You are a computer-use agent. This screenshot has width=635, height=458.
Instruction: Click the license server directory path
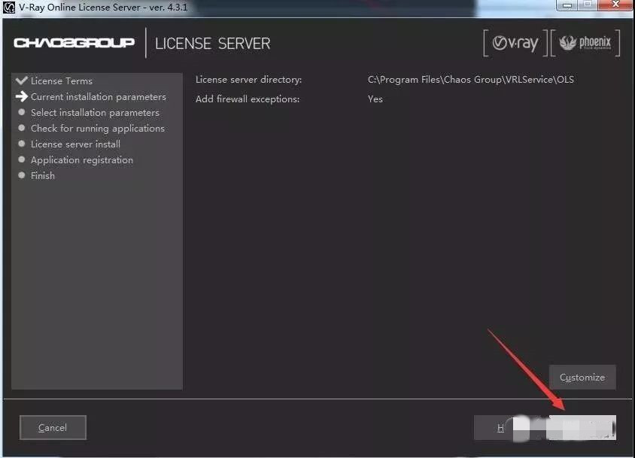tap(470, 80)
